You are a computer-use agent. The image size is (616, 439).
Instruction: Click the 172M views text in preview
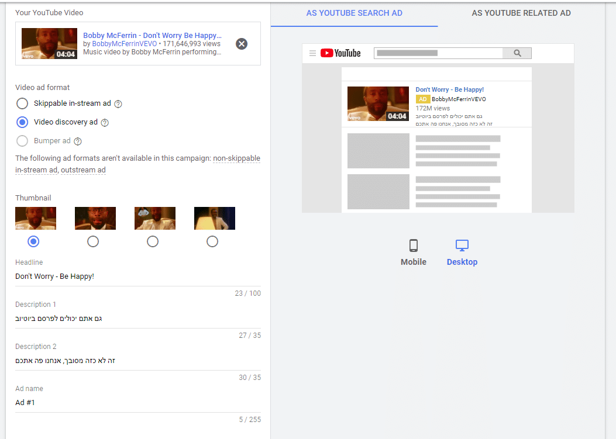[433, 108]
